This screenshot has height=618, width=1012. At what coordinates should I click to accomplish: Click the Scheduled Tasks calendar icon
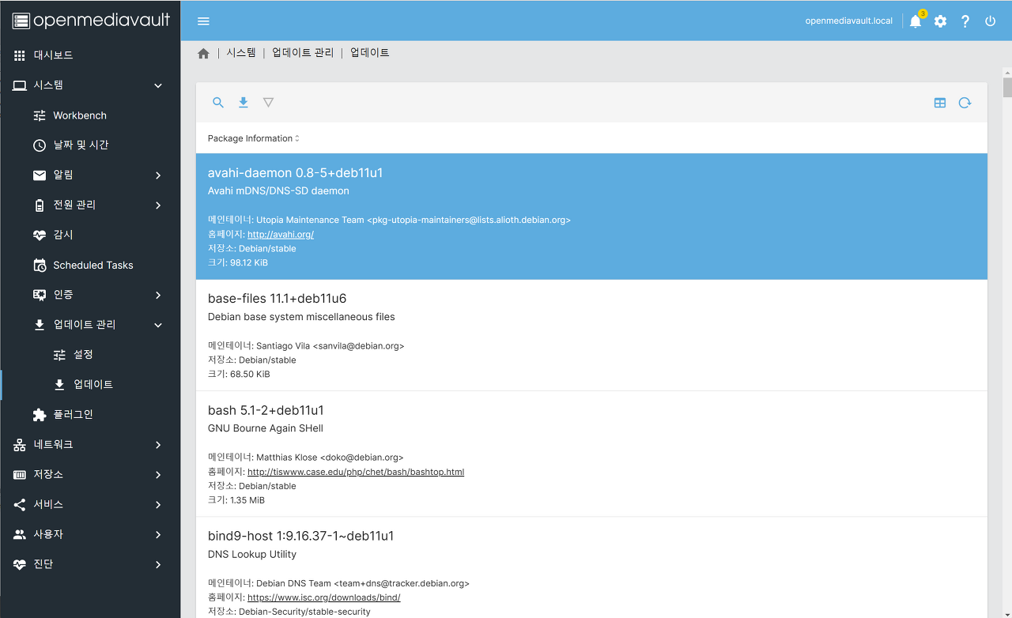point(40,265)
